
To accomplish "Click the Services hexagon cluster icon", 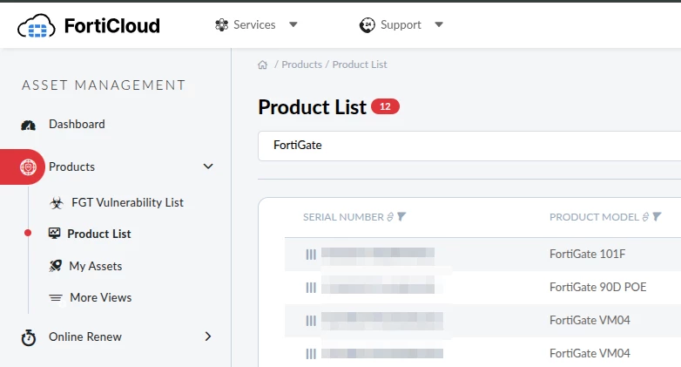I will point(221,24).
